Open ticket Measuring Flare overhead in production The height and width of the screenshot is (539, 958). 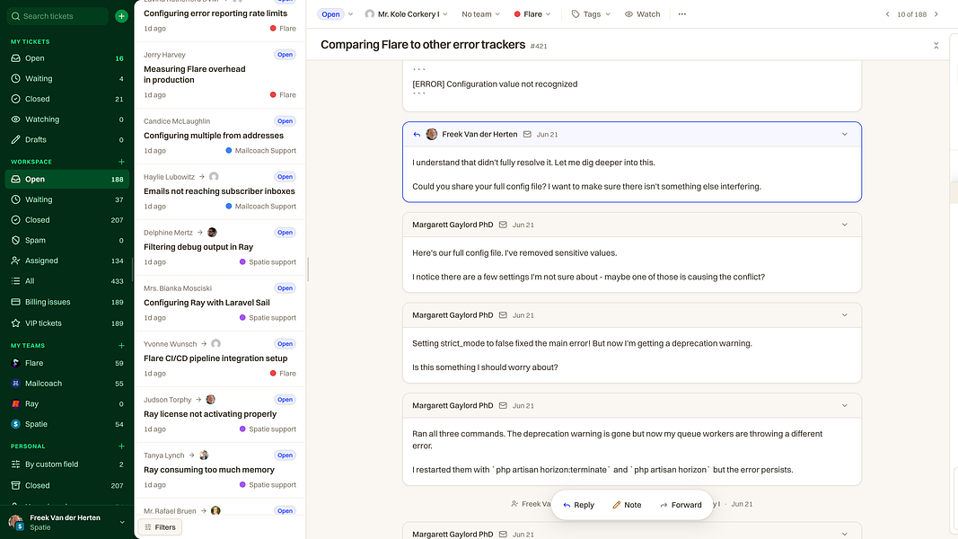click(x=220, y=75)
